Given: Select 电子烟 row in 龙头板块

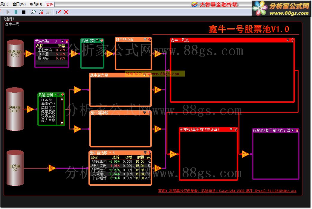Looking at the screenshot, I should point(51,54).
